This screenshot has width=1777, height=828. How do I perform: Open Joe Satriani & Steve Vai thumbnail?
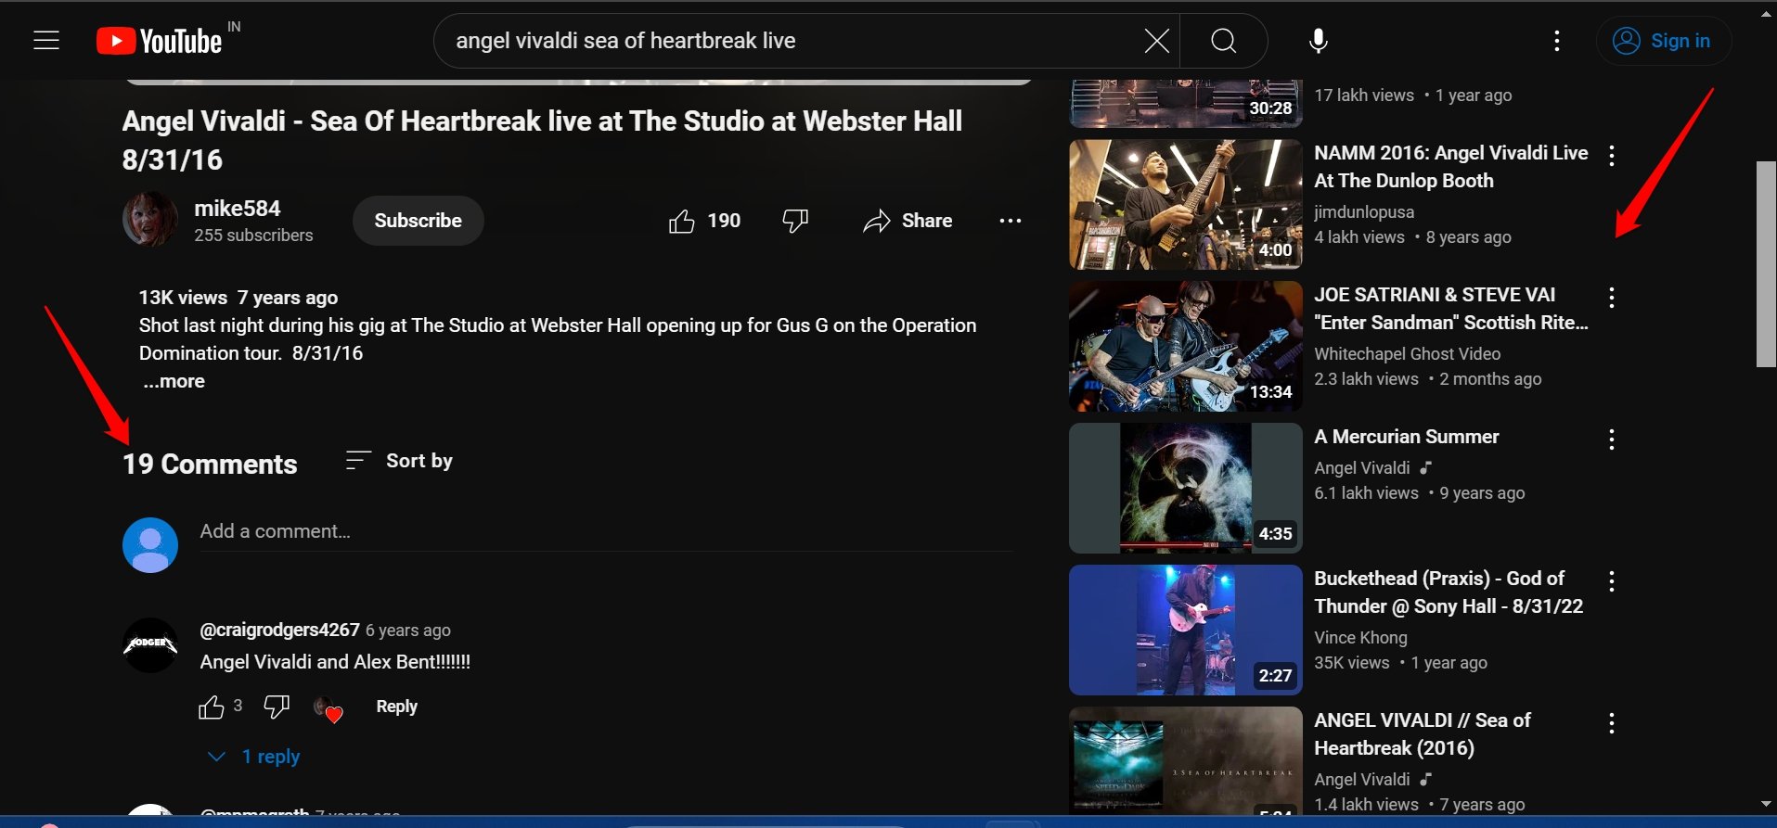[1185, 347]
